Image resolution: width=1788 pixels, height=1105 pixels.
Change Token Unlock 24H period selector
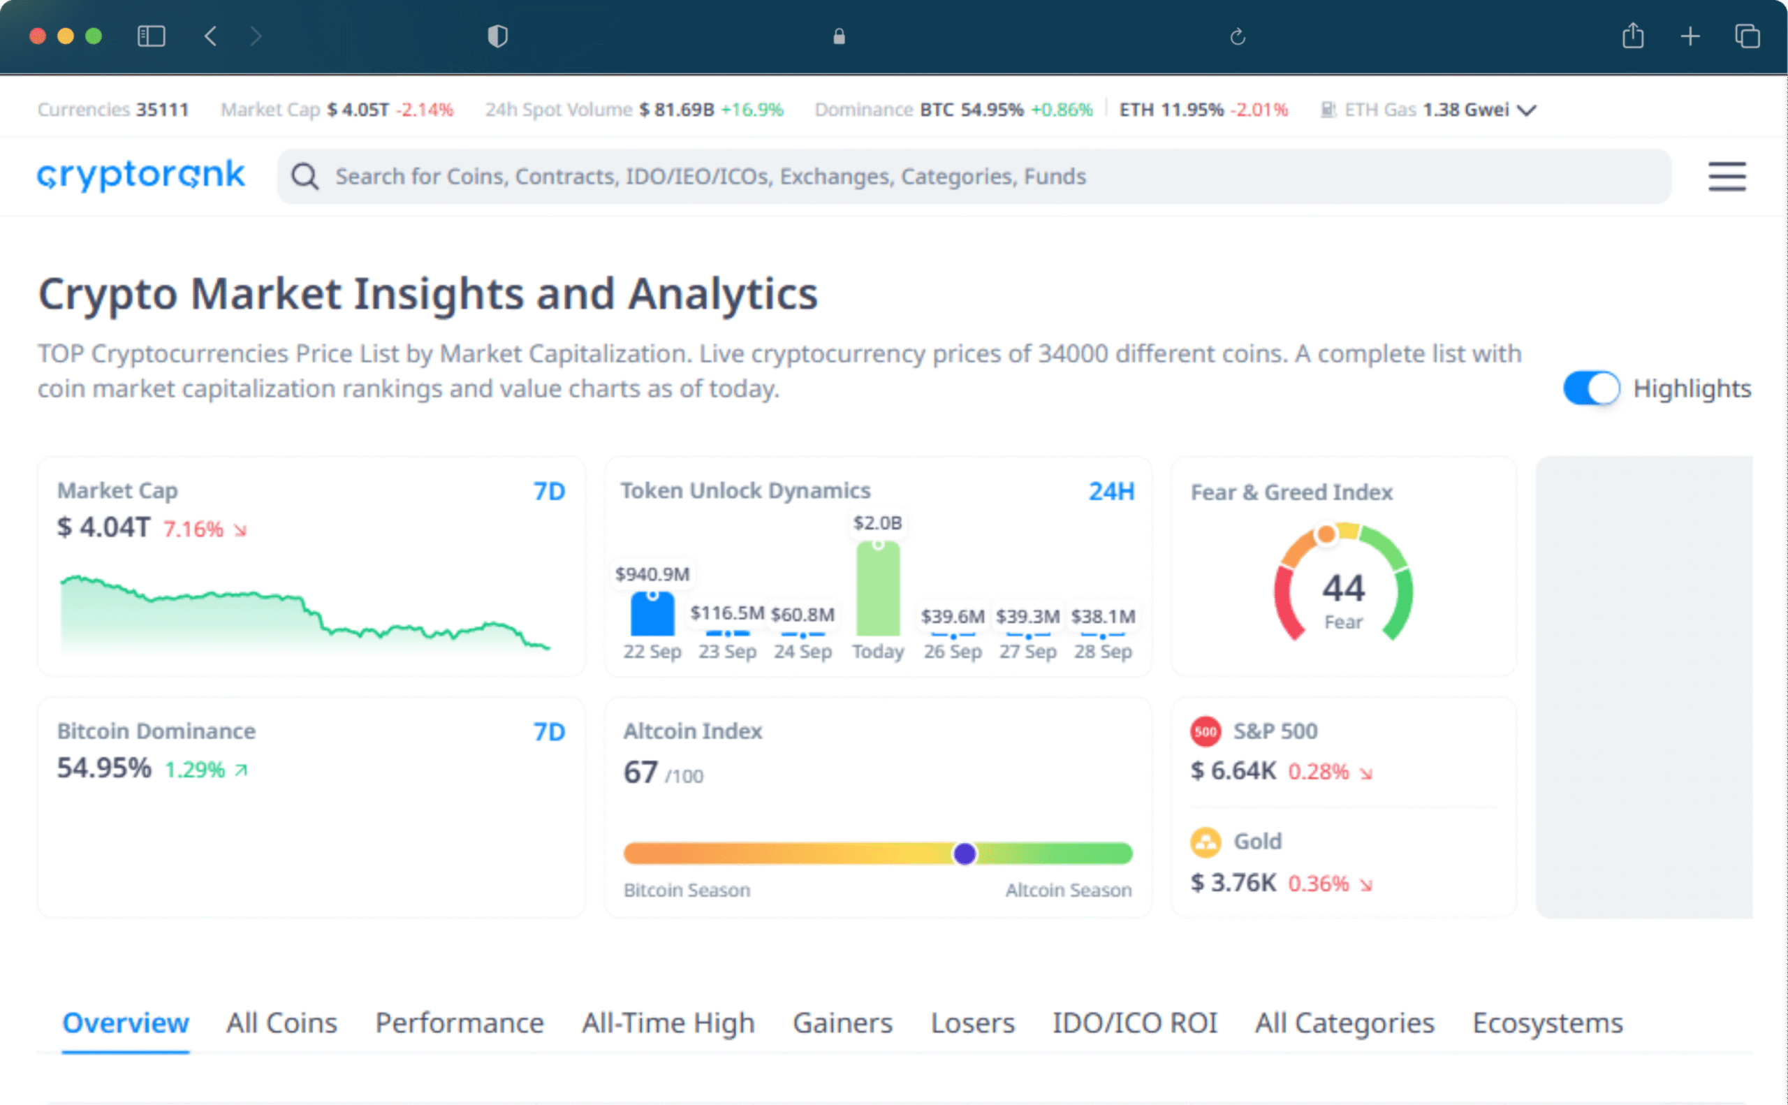pos(1111,491)
